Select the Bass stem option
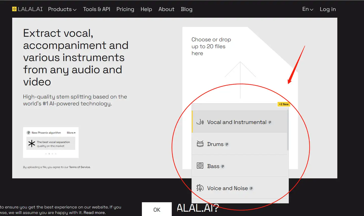364x216 pixels. tap(239, 166)
